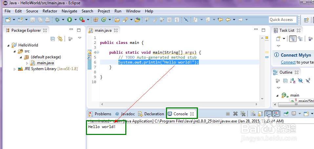Click the New wizard toolbar icon

point(8,20)
